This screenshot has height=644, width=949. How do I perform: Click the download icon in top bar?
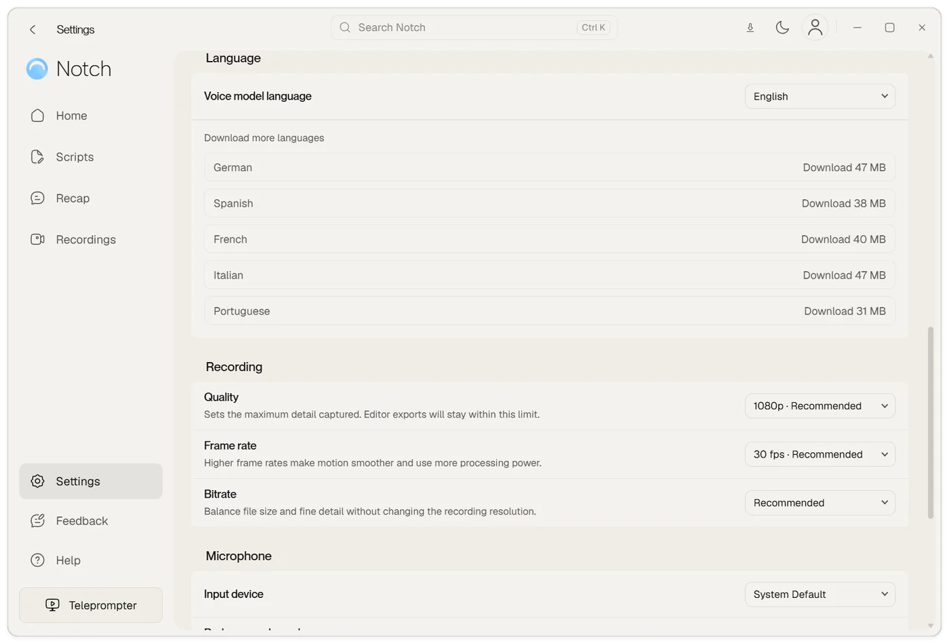tap(750, 28)
